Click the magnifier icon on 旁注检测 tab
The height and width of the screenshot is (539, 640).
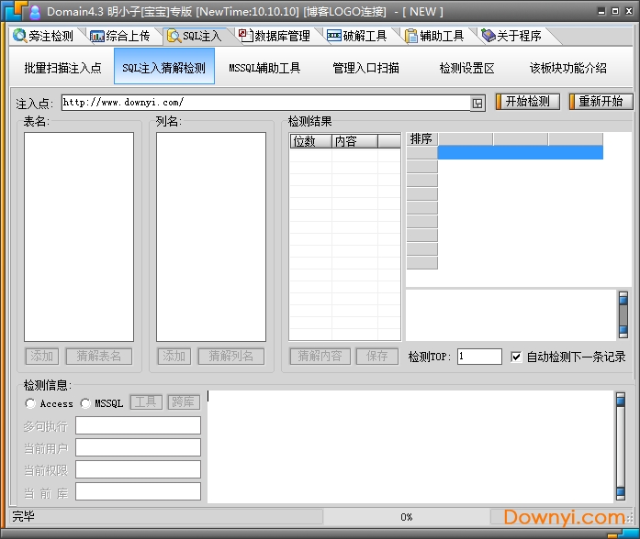[x=19, y=36]
